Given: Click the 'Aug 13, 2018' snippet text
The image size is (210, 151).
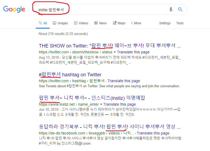Looking at the screenshot, I should click(49, 58).
